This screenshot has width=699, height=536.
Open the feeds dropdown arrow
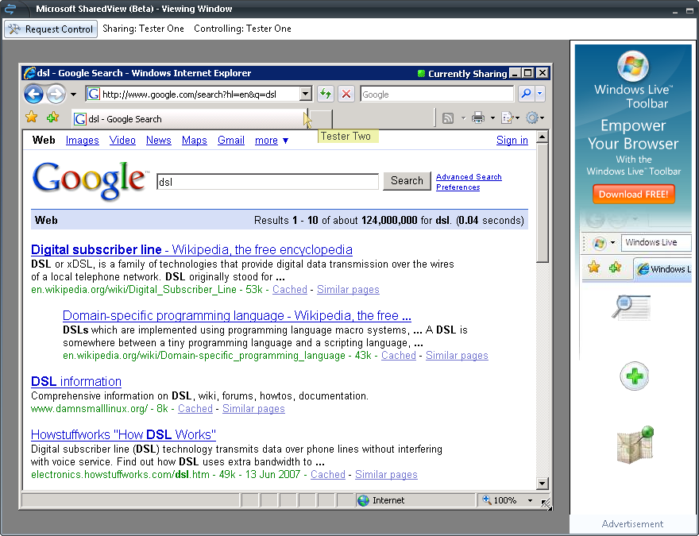click(x=463, y=118)
